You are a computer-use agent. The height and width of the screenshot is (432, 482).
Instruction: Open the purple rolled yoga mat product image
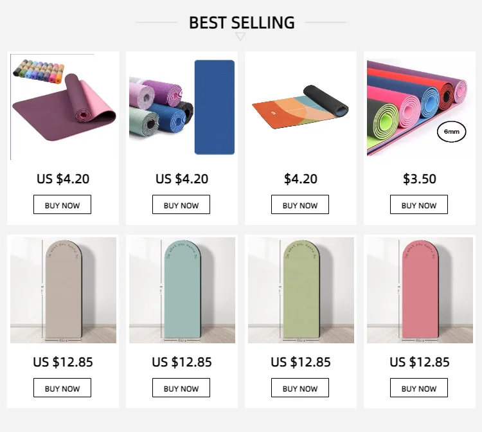pyautogui.click(x=63, y=106)
